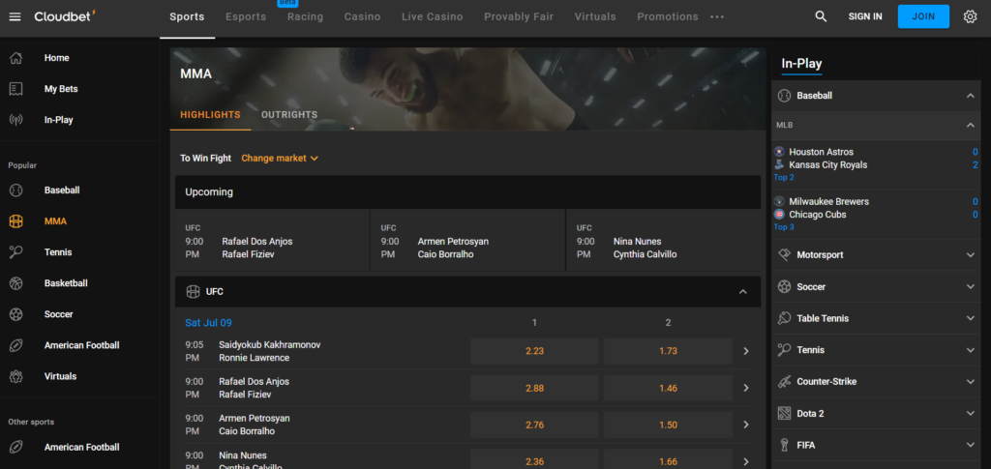Click Soccer icon in In-Play panel
991x469 pixels.
pyautogui.click(x=784, y=286)
